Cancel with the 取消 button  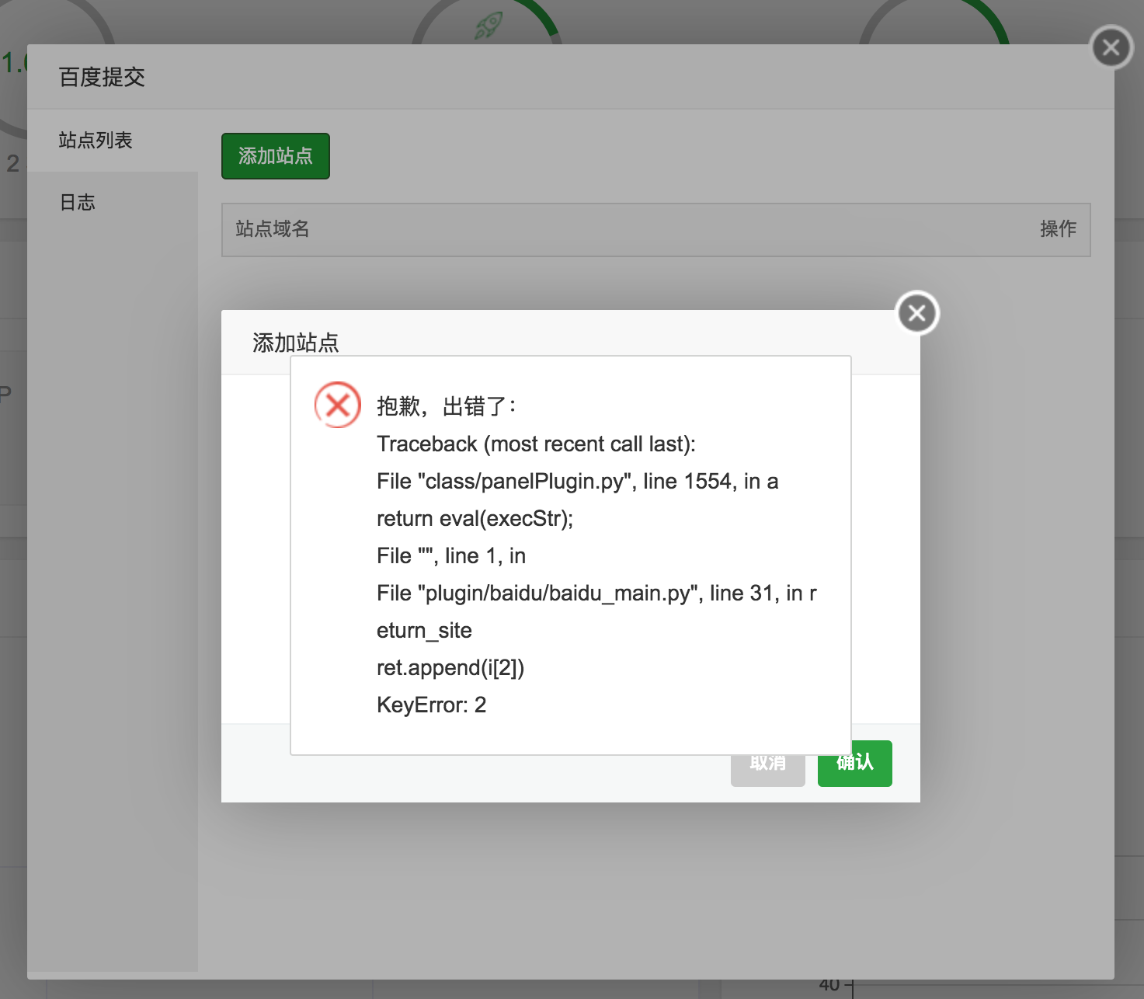[767, 771]
